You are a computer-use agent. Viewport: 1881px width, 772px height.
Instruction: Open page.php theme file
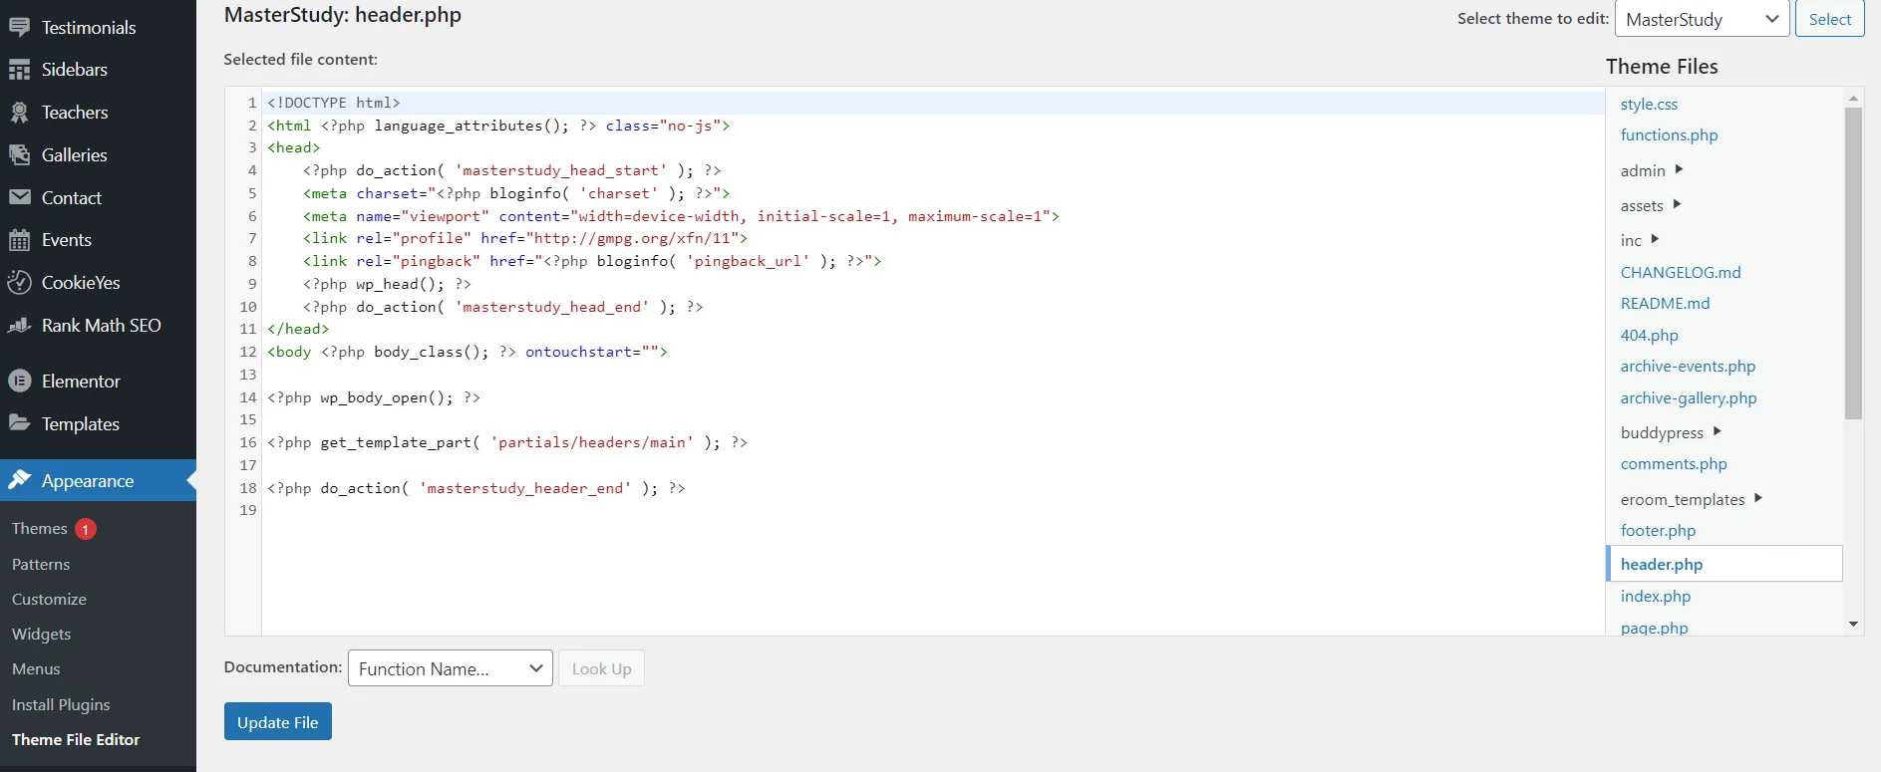(1654, 628)
